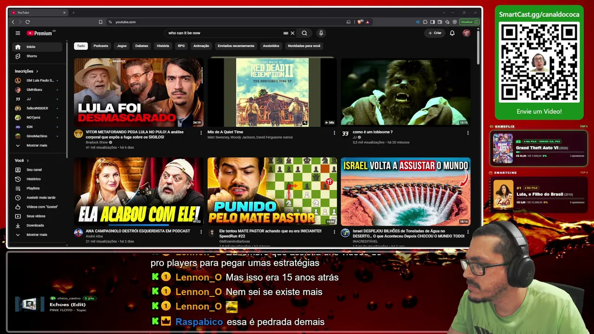
Task: Open Assistir mais tarde list
Action: coord(37,198)
